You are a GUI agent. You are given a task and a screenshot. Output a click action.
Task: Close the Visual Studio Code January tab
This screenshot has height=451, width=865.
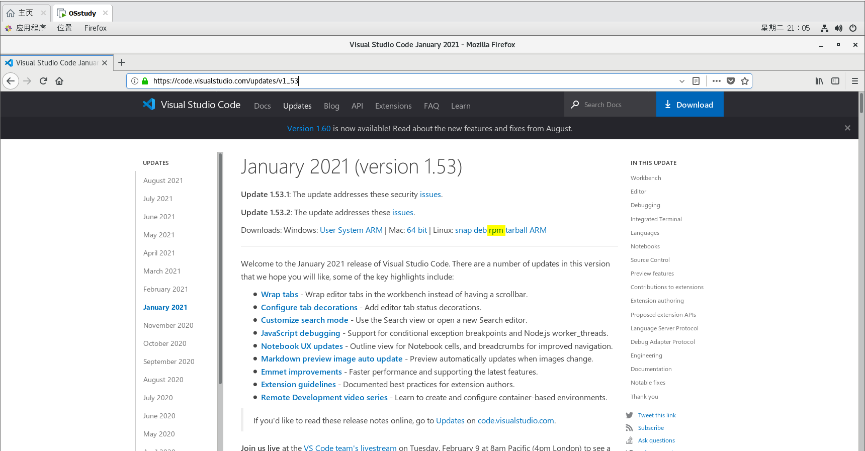pos(105,63)
